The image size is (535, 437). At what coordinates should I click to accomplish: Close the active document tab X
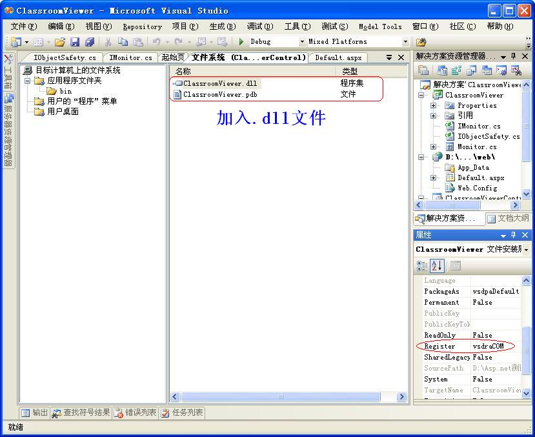(x=401, y=57)
